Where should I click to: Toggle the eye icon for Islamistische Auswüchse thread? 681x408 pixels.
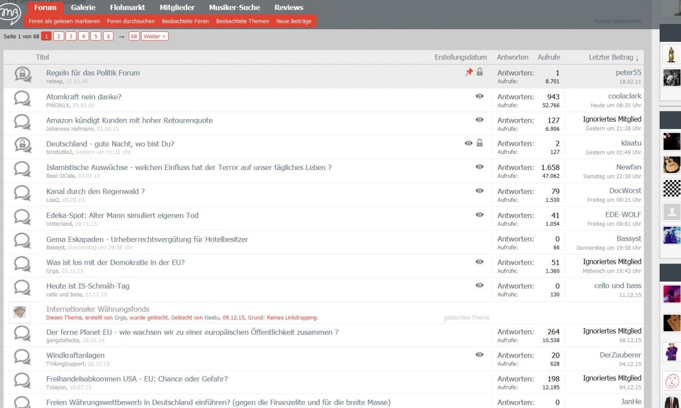[x=479, y=167]
